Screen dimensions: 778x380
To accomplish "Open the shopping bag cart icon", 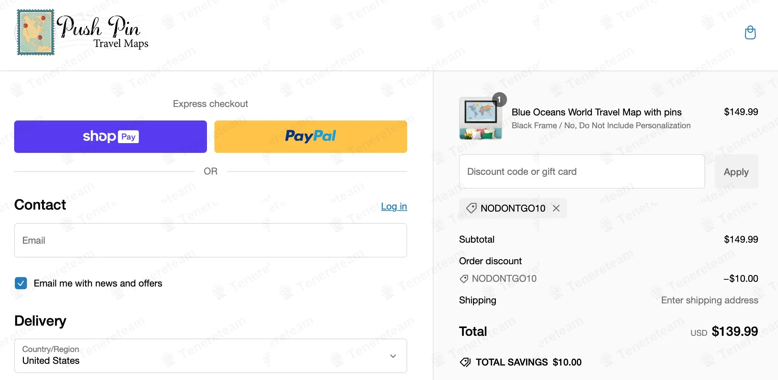I will pyautogui.click(x=750, y=33).
